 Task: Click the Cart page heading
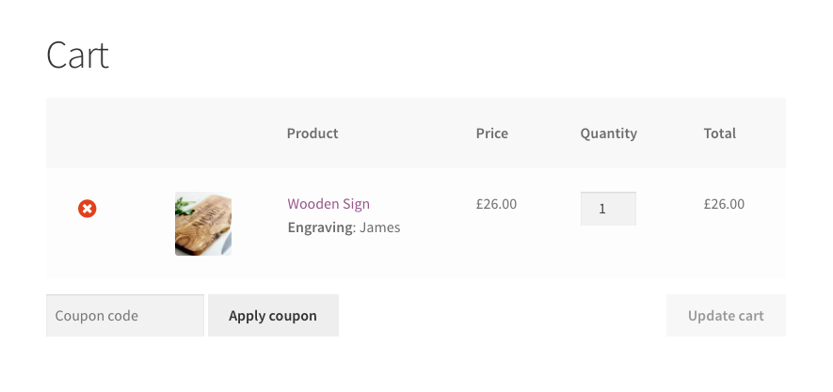tap(77, 55)
